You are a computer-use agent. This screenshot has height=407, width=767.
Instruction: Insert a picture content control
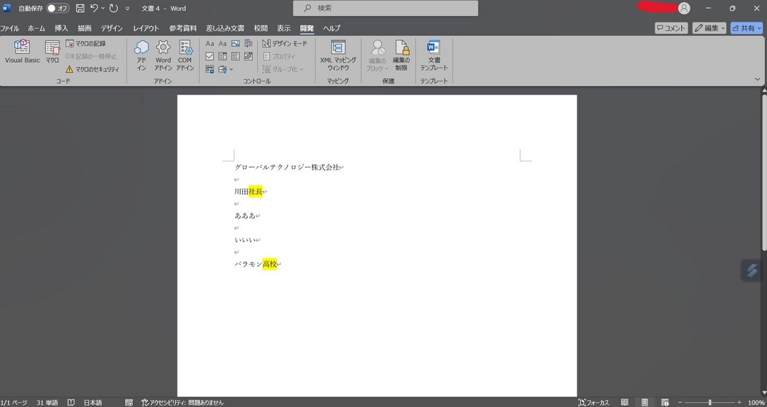(x=235, y=43)
